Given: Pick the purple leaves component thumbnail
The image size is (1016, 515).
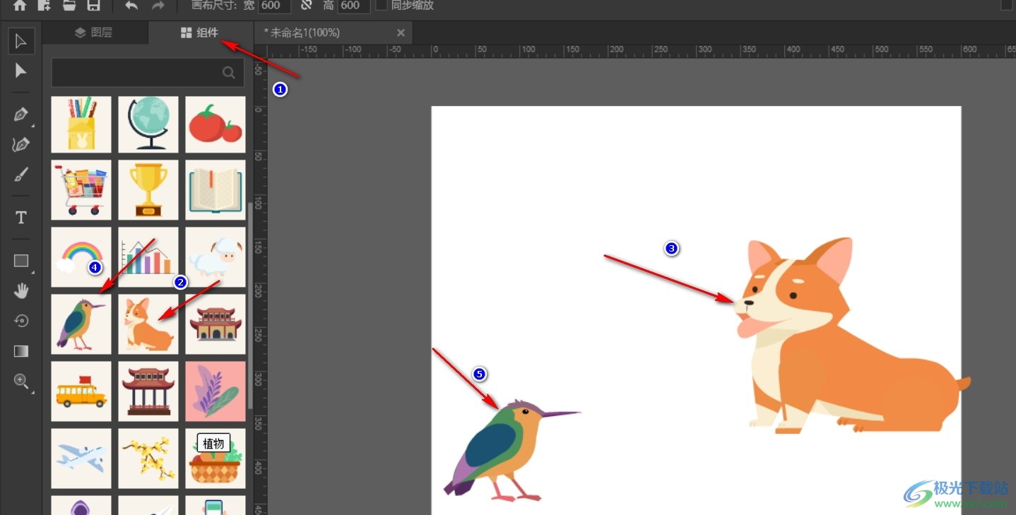Looking at the screenshot, I should tap(215, 391).
